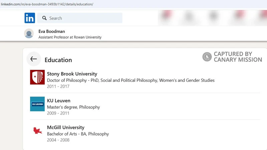Screen dimensions: 267x150
Task: Select the 2011 - 2017 dates
Action: (58, 87)
